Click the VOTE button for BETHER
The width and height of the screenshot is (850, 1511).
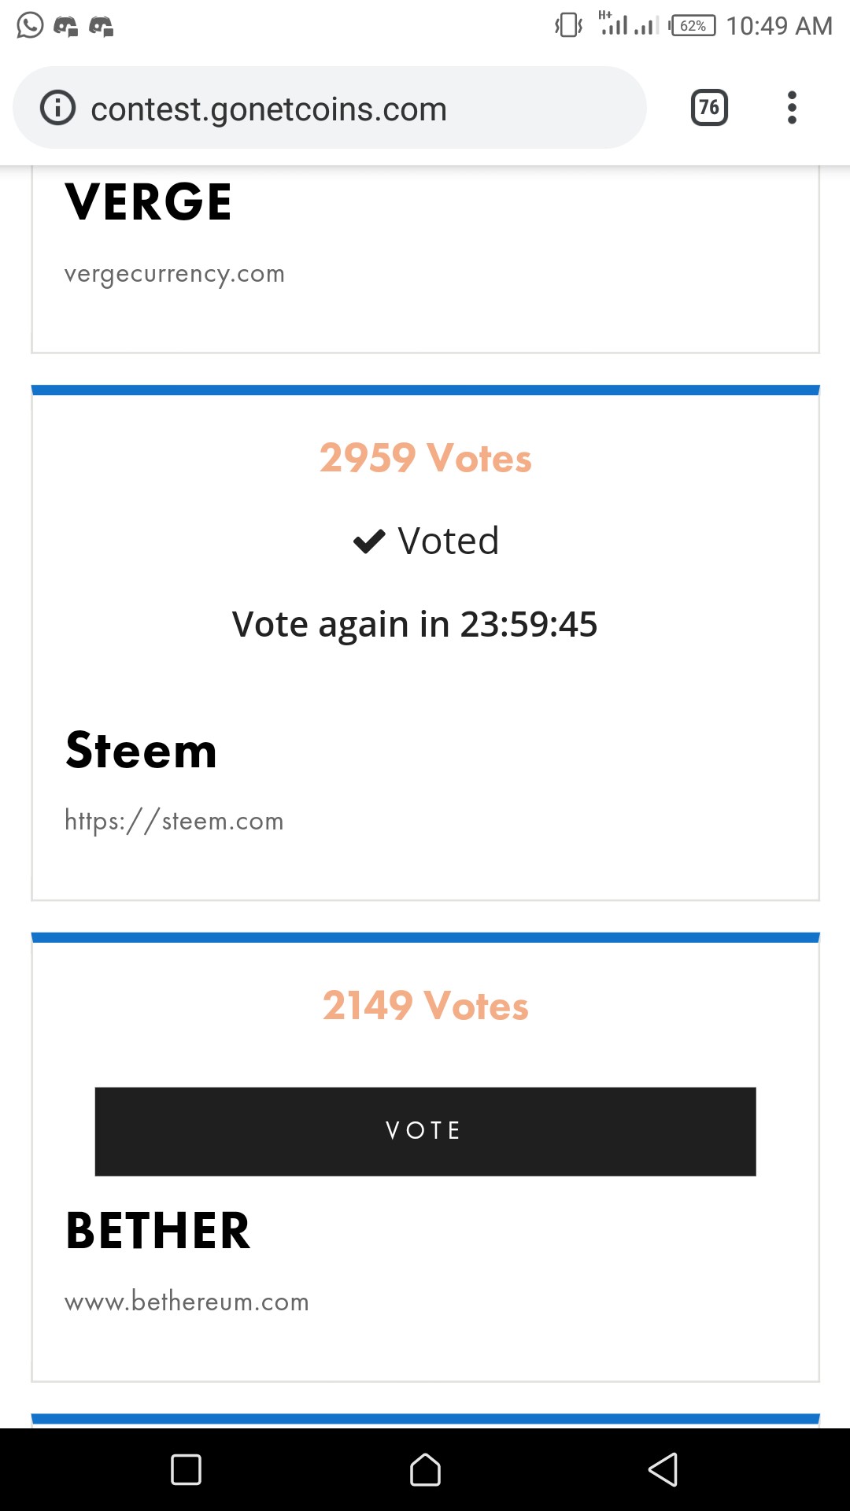click(425, 1132)
